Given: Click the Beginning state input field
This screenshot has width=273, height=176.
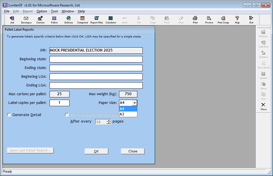Looking at the screenshot, I should [96, 59].
